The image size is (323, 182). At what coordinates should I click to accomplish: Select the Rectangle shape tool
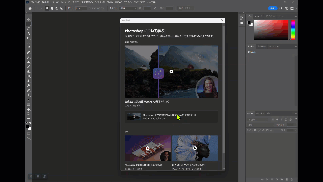[29, 105]
